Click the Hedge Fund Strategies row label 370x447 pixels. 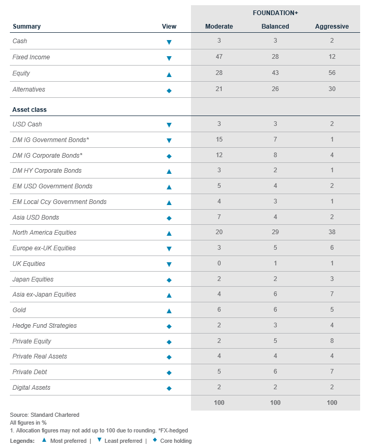point(44,326)
